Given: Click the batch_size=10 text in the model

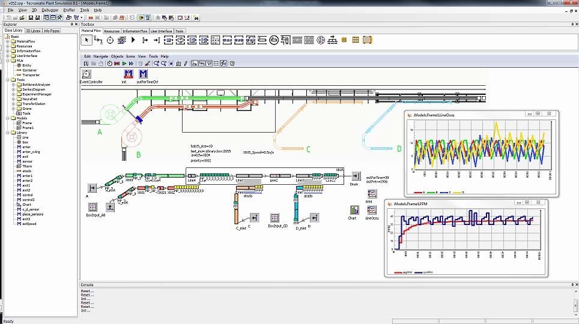Looking at the screenshot, I should tap(202, 146).
